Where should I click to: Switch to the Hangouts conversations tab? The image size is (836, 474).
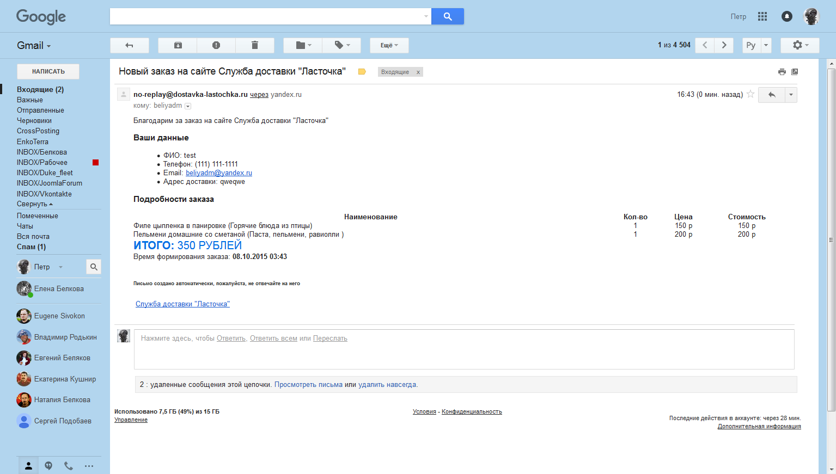click(48, 466)
